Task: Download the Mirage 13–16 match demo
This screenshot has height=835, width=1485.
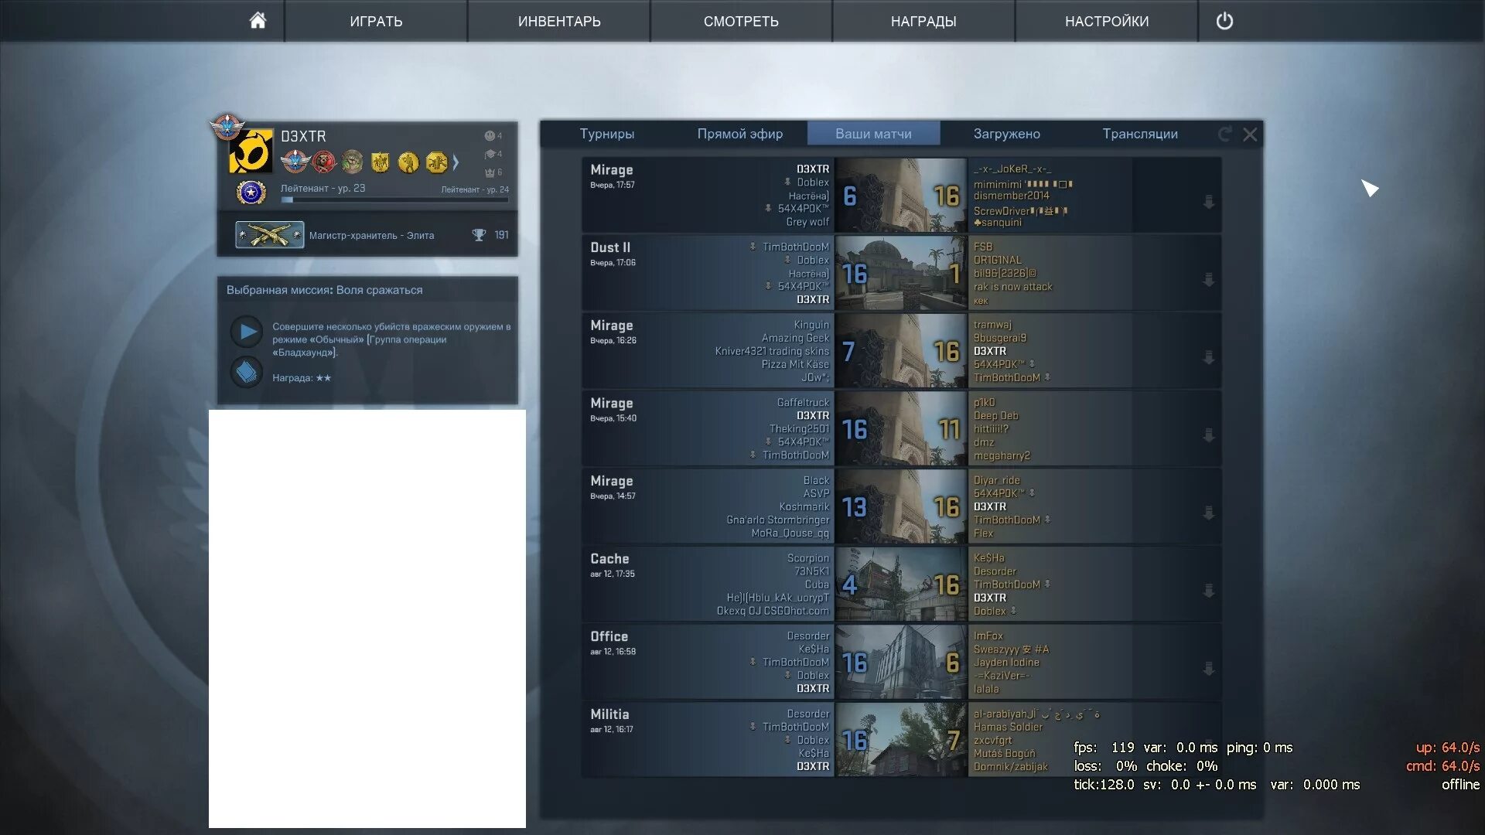Action: tap(1208, 513)
